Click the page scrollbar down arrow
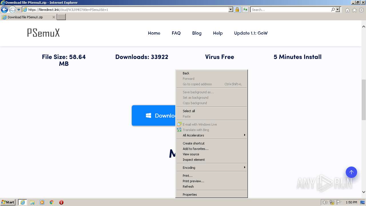 click(x=364, y=192)
